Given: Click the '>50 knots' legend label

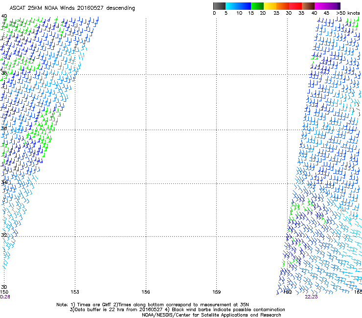Looking at the screenshot, I should 348,13.
